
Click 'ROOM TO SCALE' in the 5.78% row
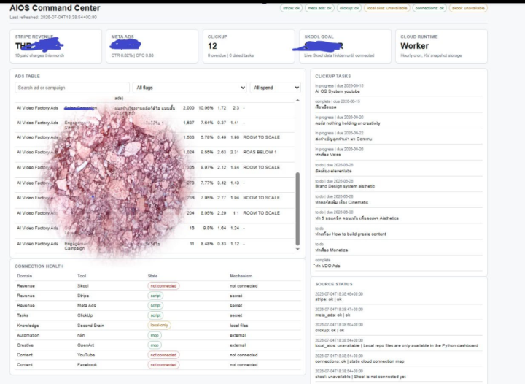point(262,137)
